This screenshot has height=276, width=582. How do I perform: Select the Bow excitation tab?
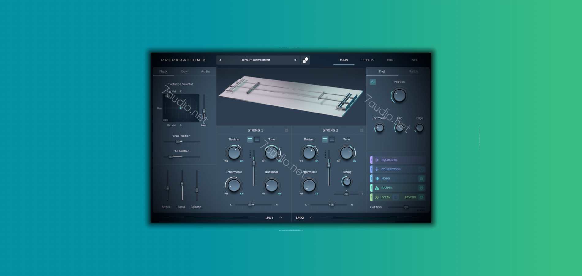pos(184,71)
